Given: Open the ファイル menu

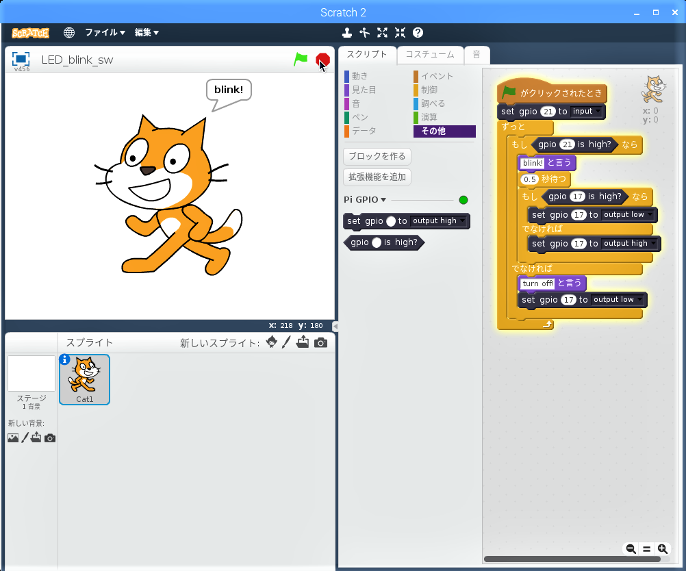Looking at the screenshot, I should (105, 32).
